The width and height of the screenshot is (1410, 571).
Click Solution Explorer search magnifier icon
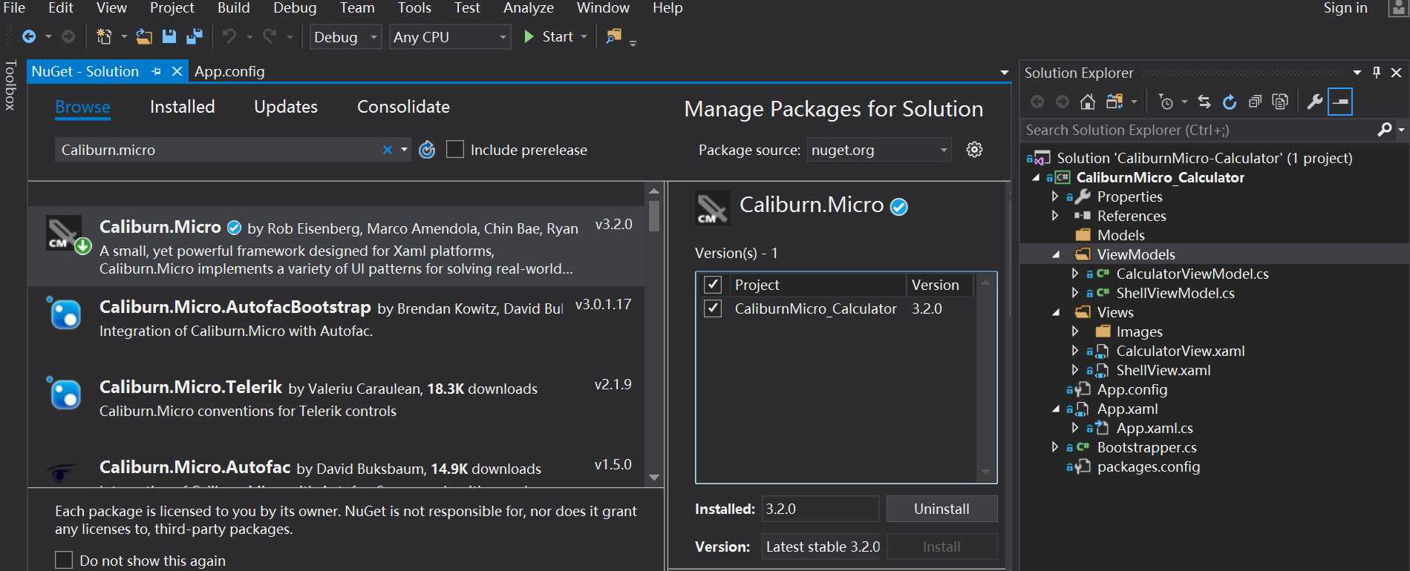1385,130
